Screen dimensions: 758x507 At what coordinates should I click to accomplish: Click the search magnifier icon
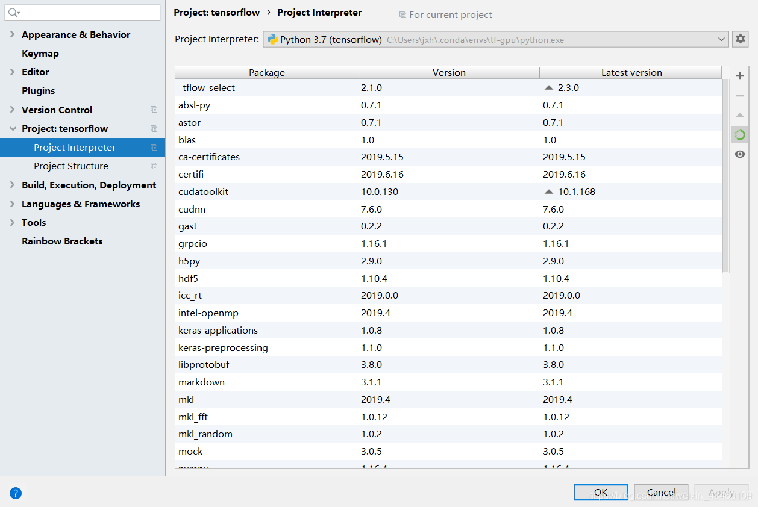click(14, 13)
